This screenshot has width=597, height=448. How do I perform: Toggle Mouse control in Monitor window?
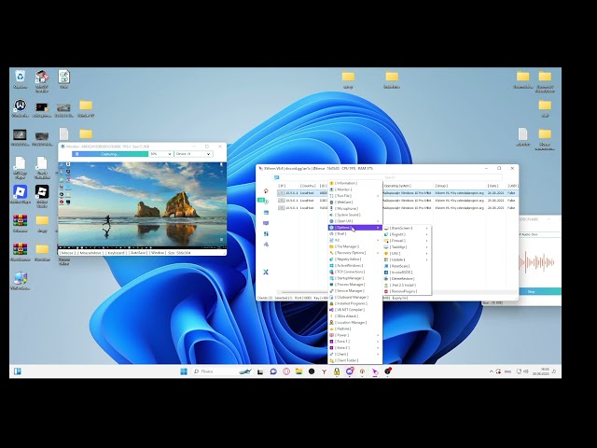67,253
